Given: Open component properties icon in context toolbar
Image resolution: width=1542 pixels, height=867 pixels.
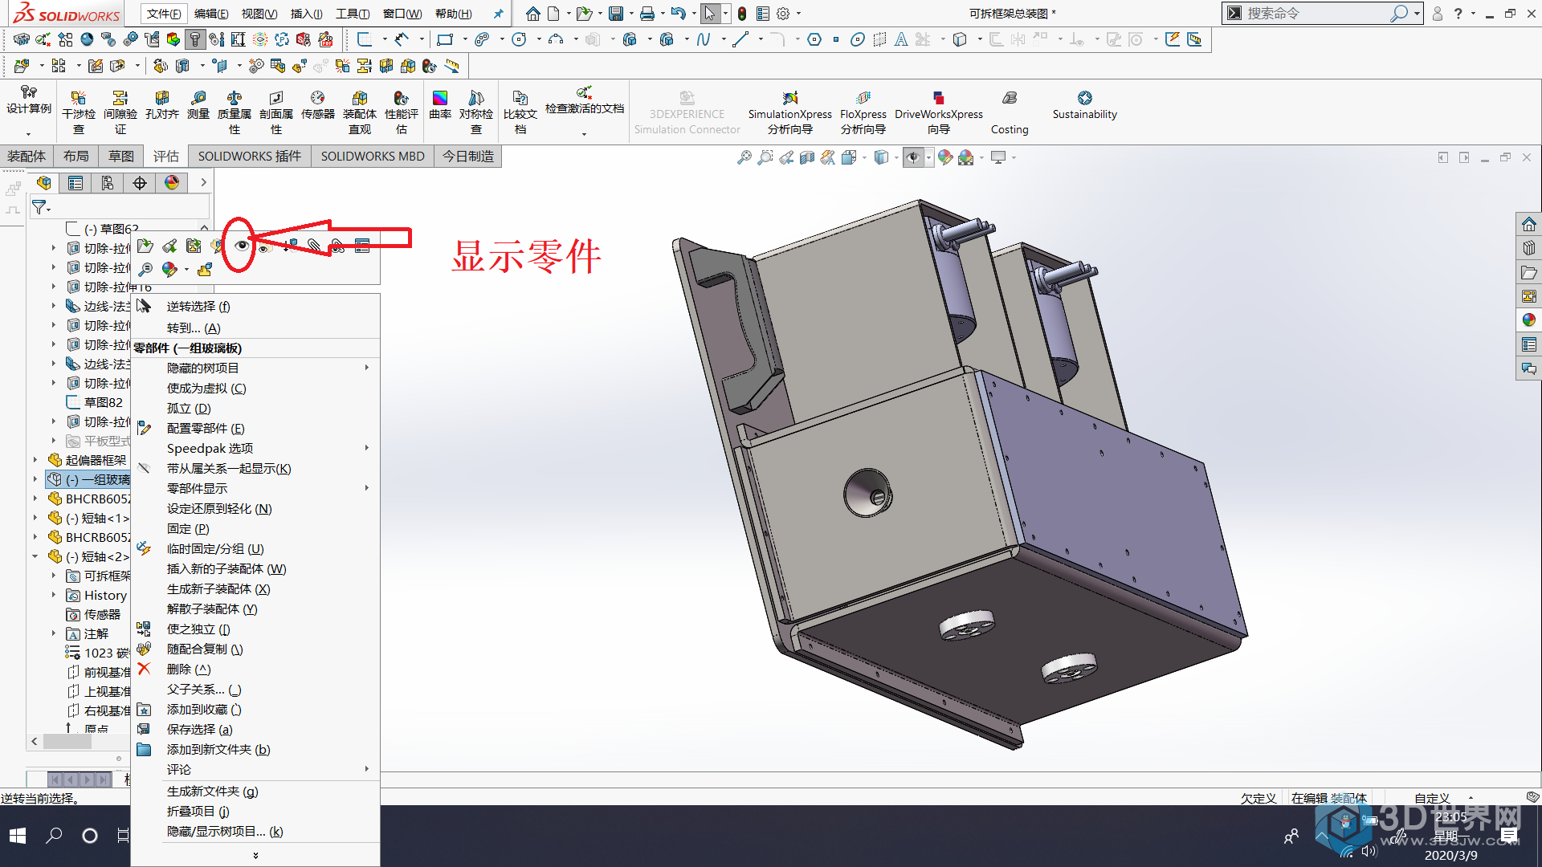Looking at the screenshot, I should point(362,246).
